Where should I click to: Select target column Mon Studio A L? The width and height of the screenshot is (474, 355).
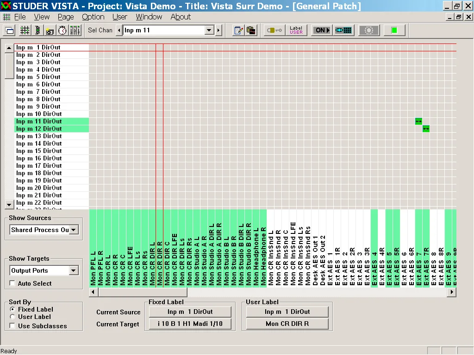click(196, 248)
